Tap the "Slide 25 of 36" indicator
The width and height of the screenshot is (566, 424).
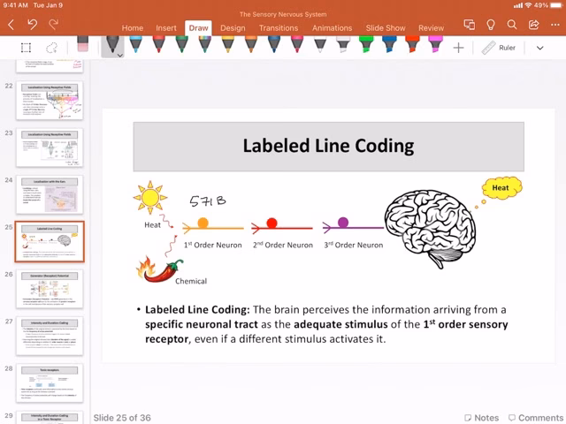tap(122, 418)
